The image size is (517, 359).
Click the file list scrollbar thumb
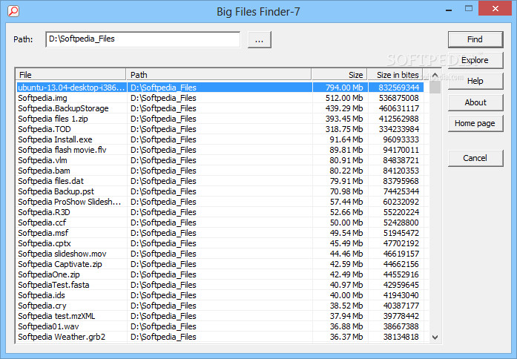pos(435,88)
